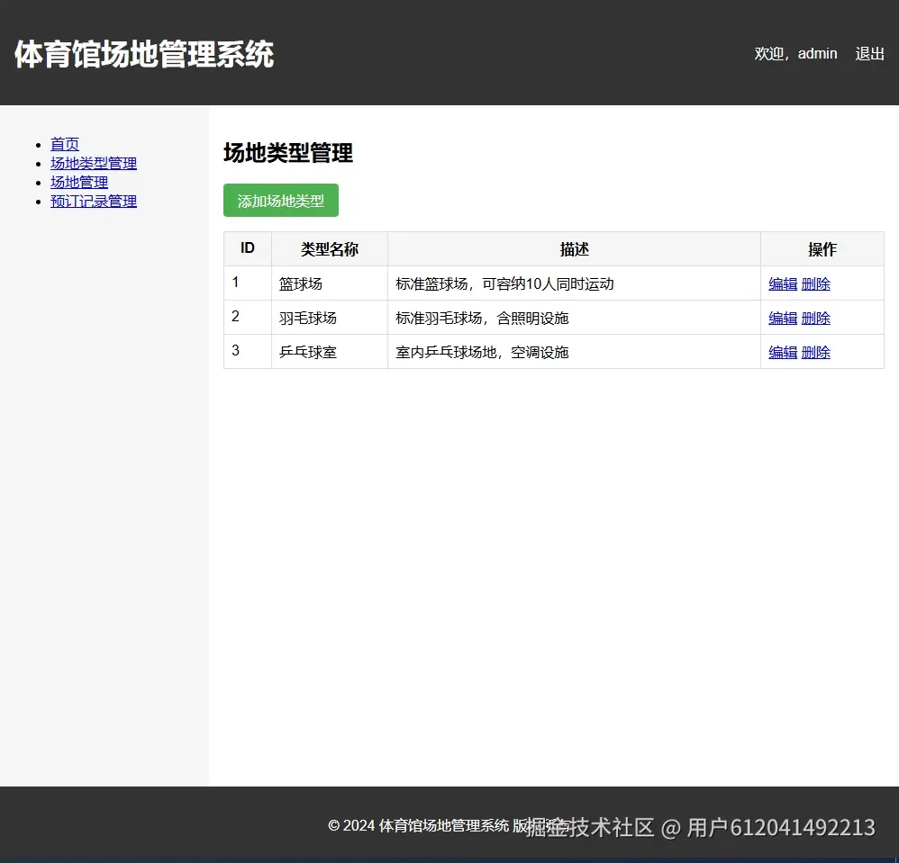
Task: Click description 室内乒乓球场地，空调设施
Action: 482,352
